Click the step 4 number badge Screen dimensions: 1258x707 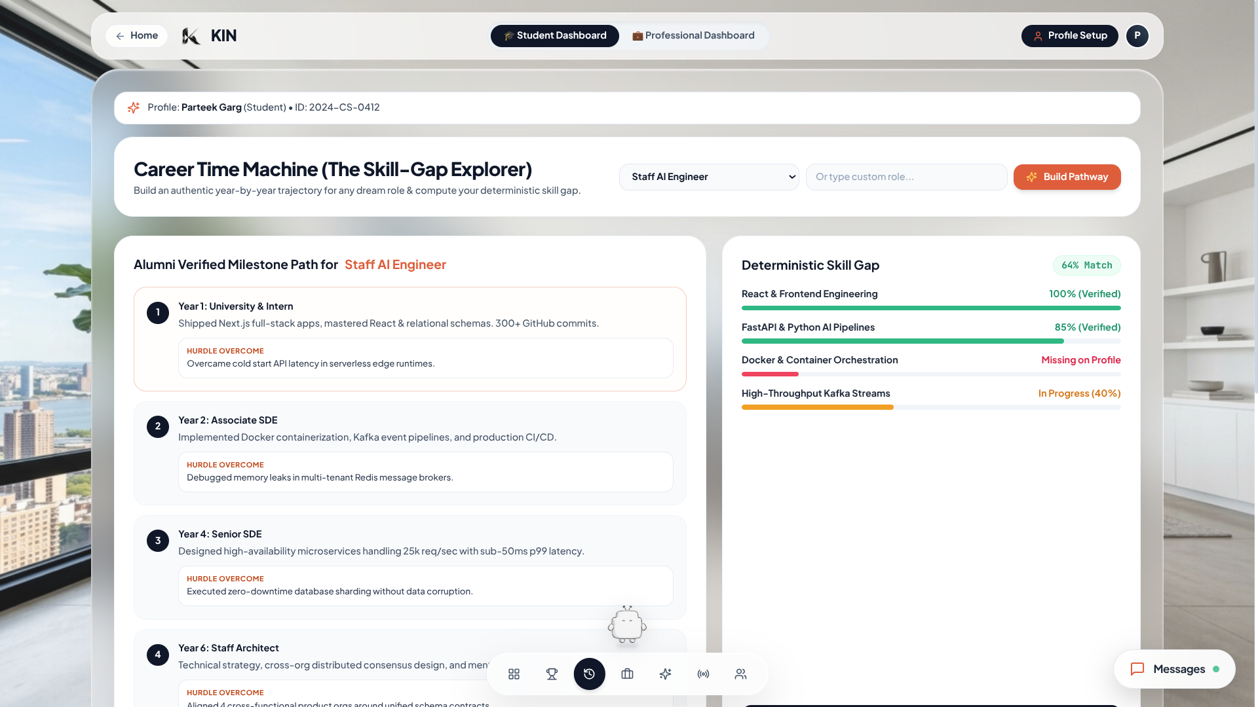(x=158, y=655)
